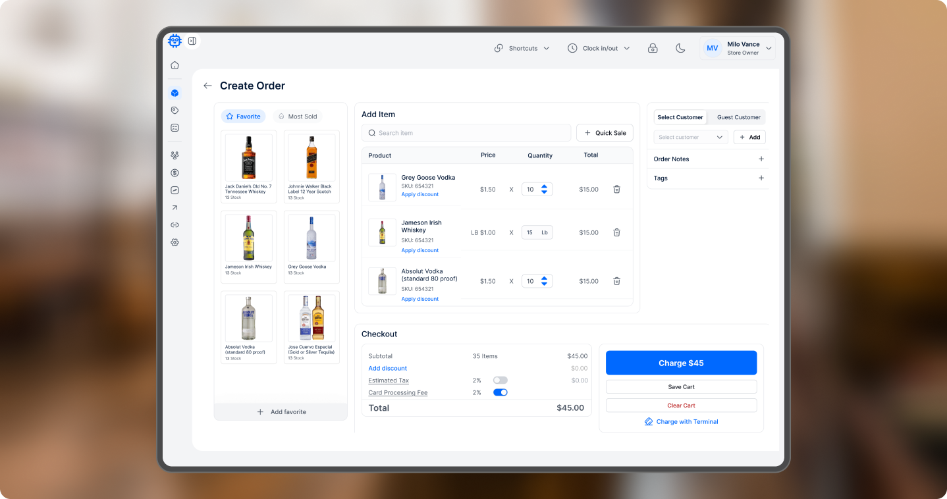This screenshot has height=499, width=947.
Task: Remove Absolut Vodka using its trash icon
Action: pos(616,281)
